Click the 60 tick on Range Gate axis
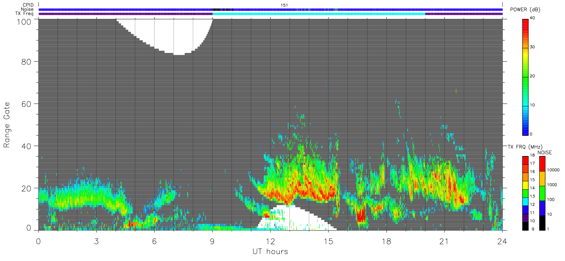 (x=26, y=104)
